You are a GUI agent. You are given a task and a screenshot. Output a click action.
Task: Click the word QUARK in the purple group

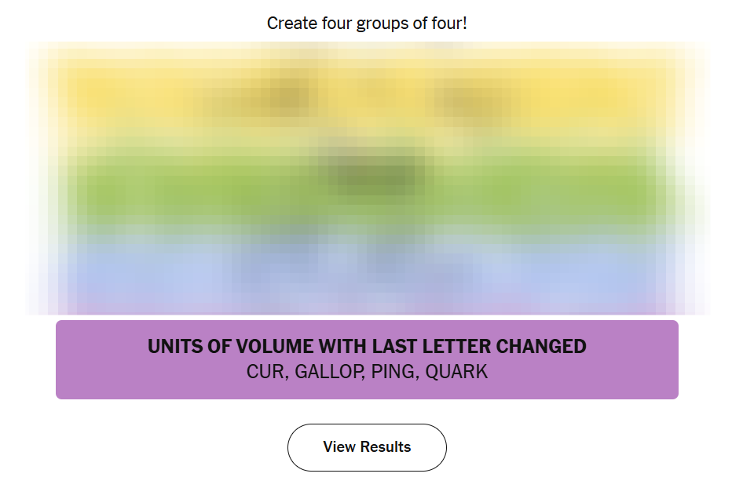[456, 372]
